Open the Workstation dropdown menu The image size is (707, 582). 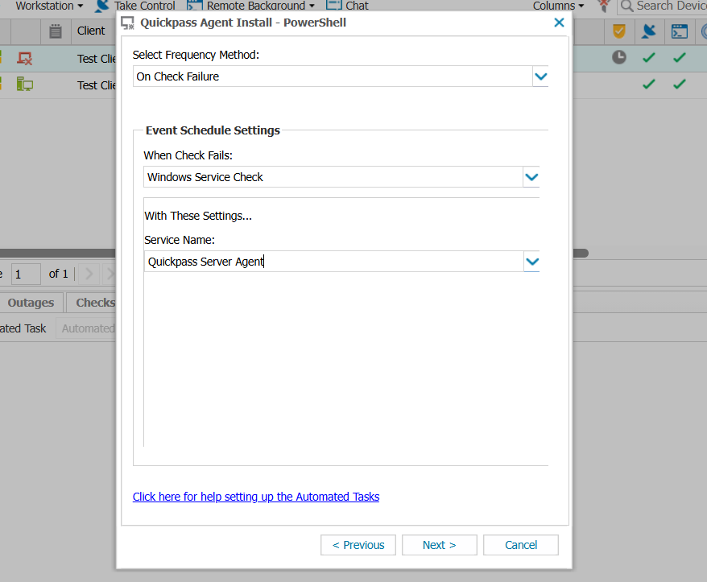coord(48,6)
